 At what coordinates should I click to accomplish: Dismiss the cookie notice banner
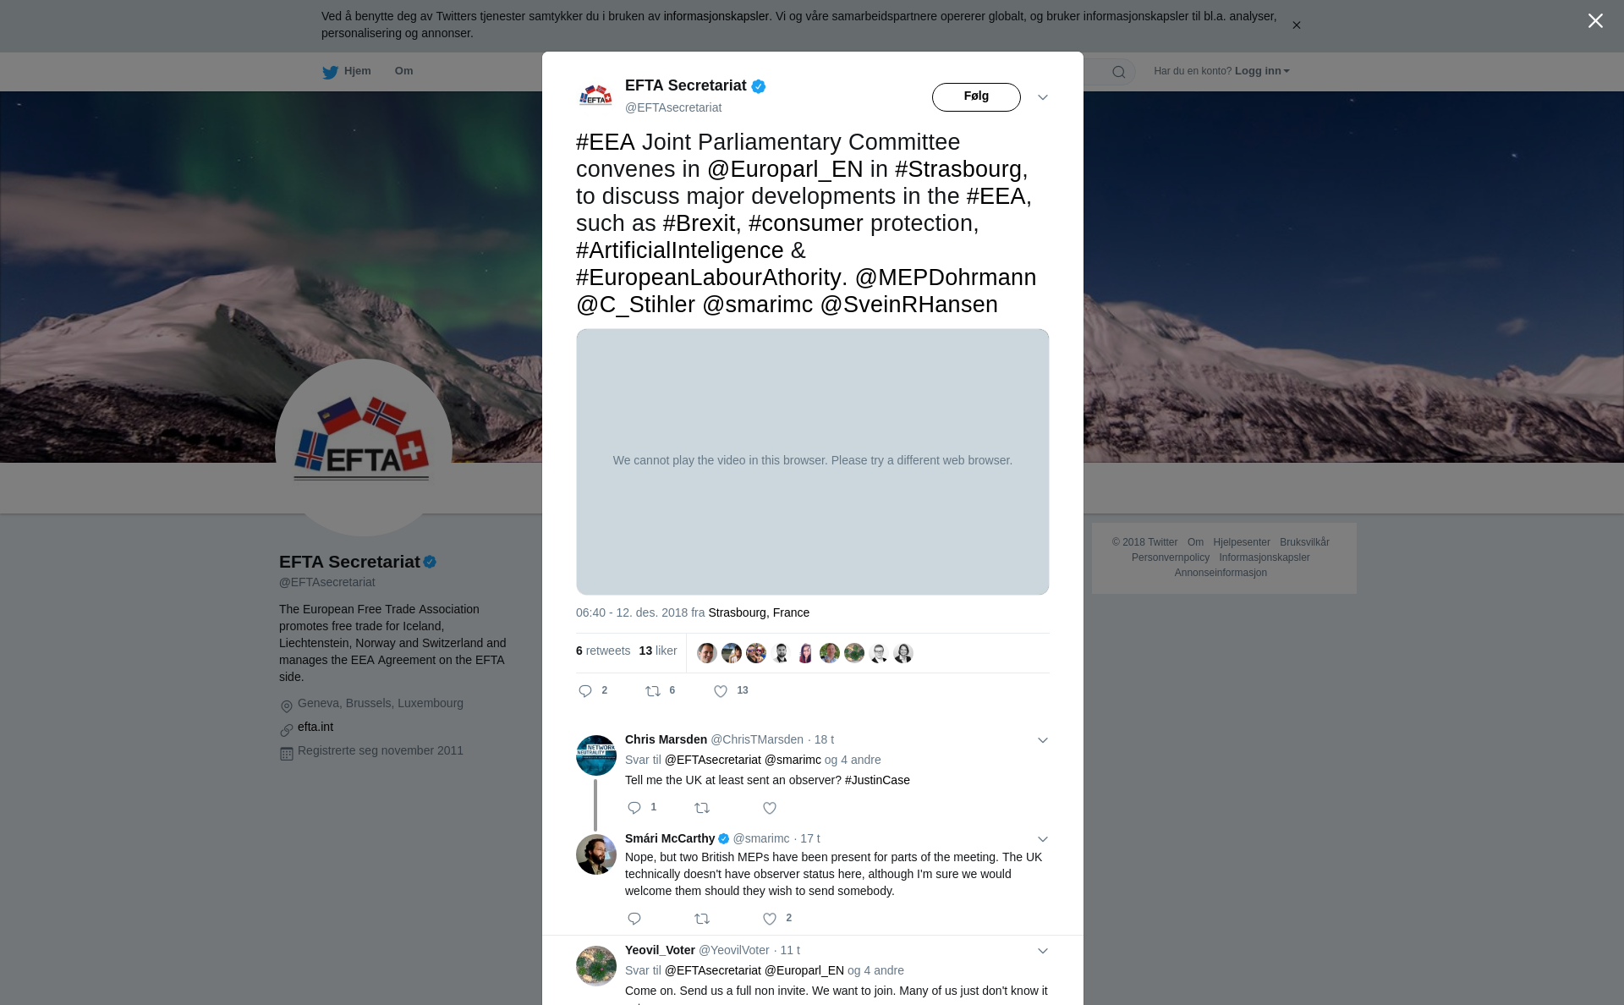[x=1296, y=25]
